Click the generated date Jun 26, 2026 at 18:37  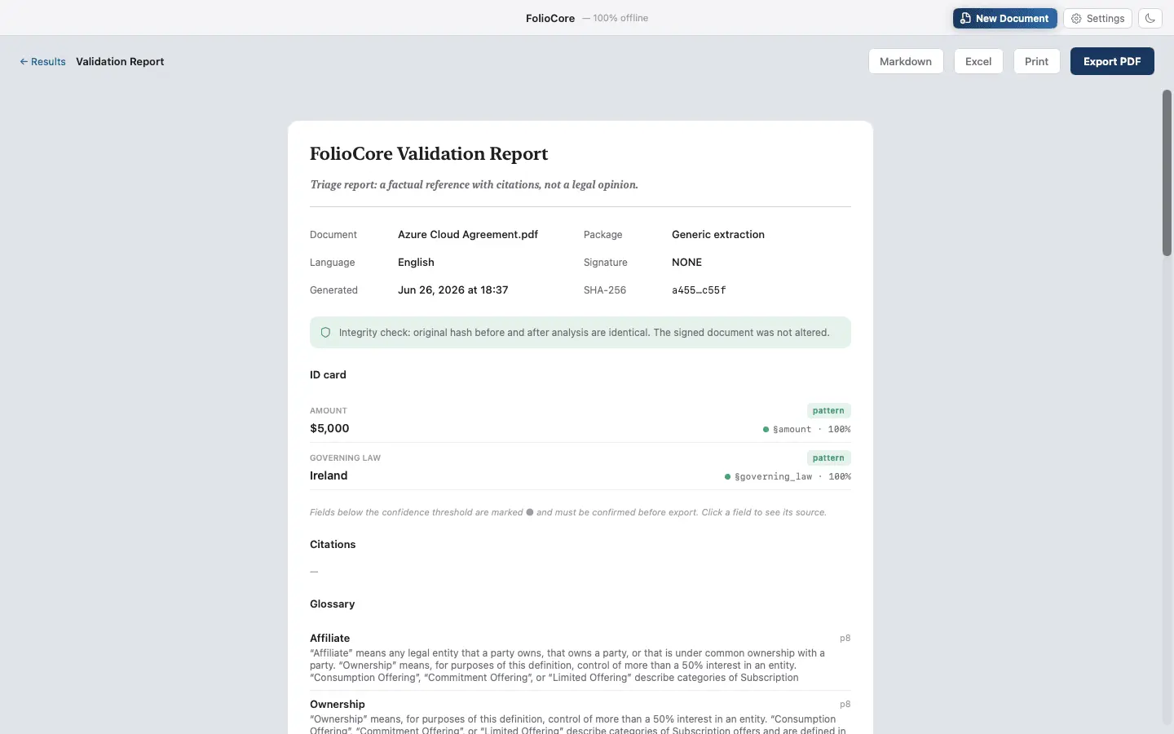(452, 290)
